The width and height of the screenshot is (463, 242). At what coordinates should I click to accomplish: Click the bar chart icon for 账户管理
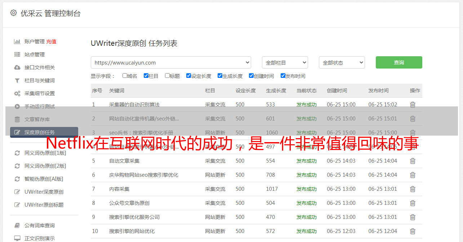[17, 41]
